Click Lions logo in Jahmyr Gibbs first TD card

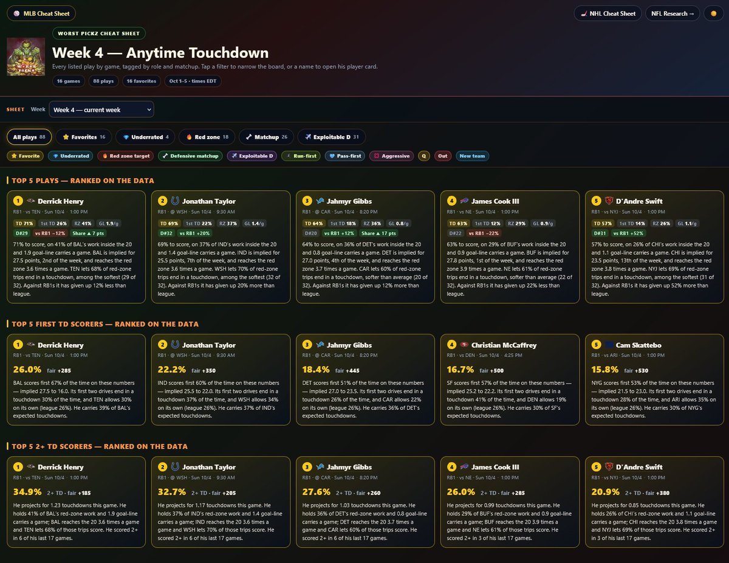pos(320,345)
